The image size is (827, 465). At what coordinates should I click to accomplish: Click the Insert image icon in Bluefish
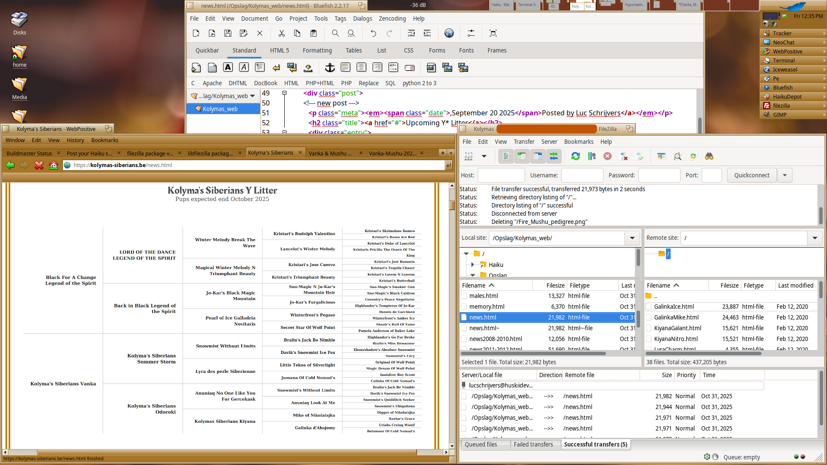pos(431,67)
